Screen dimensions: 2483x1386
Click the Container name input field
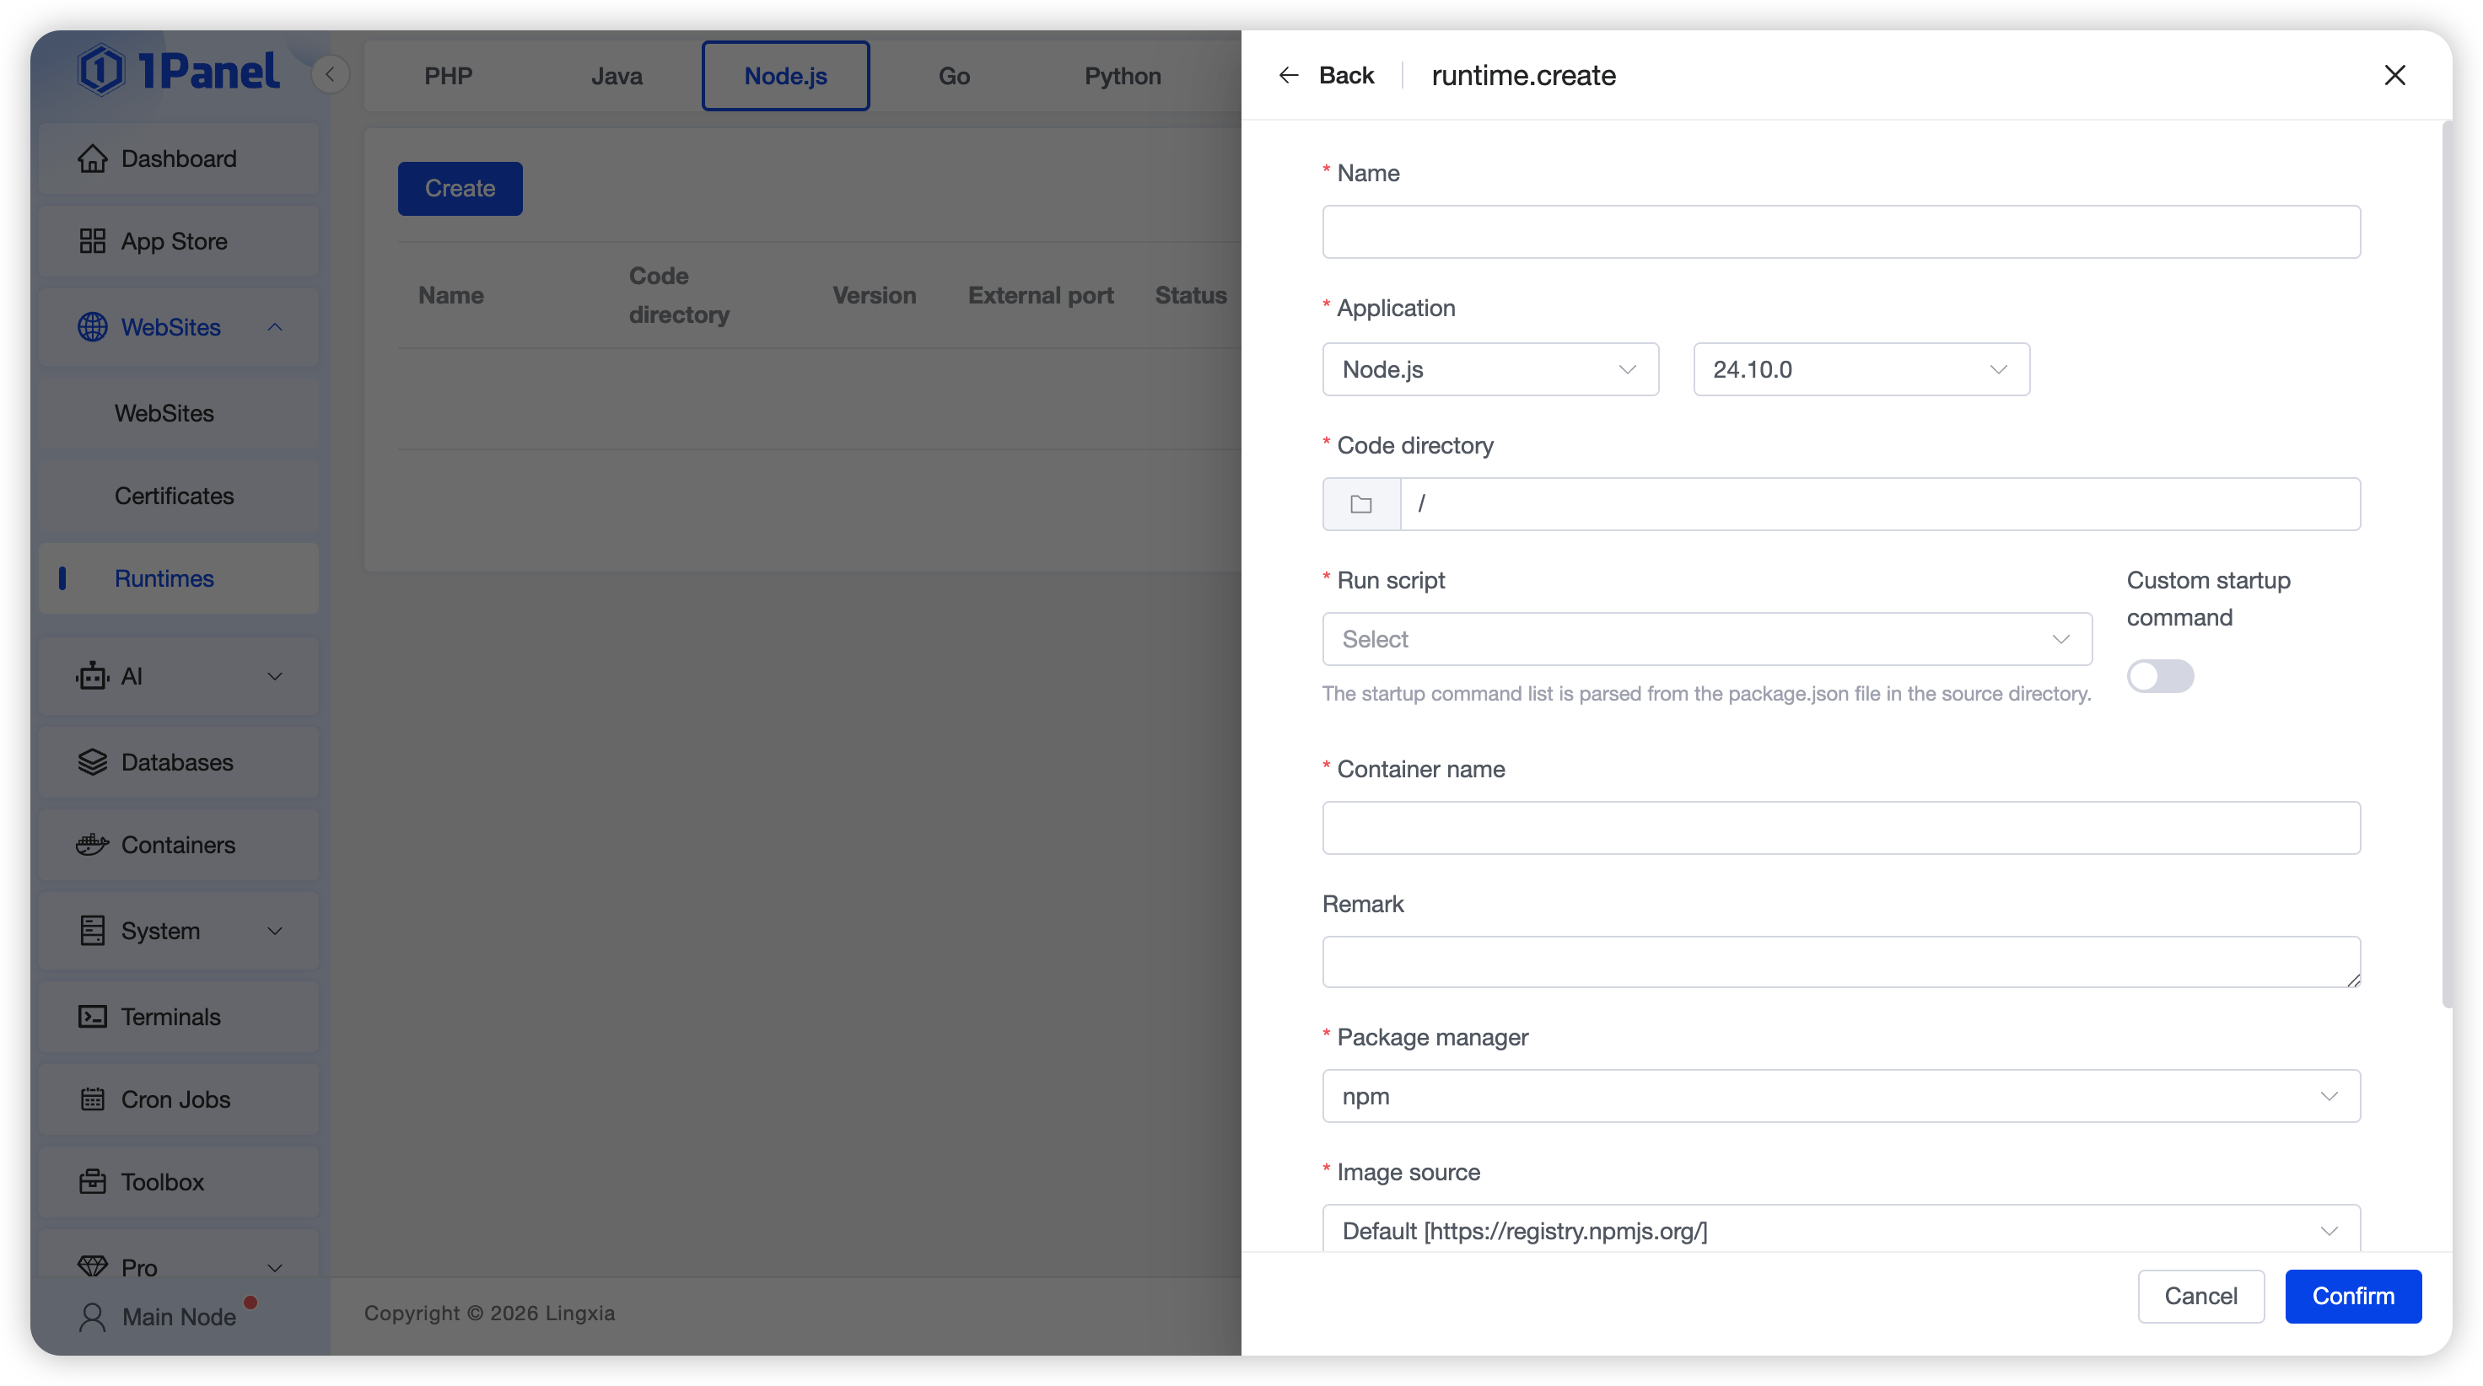click(x=1840, y=828)
